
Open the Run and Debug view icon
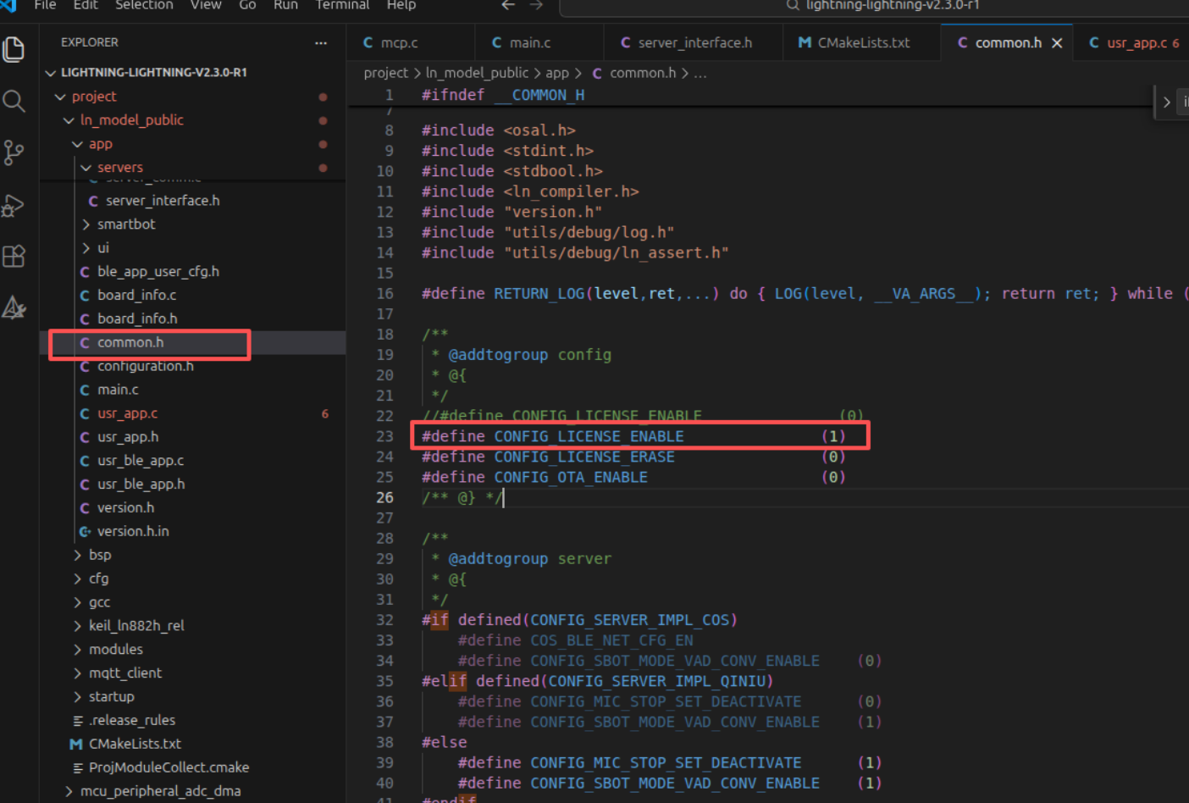tap(14, 205)
